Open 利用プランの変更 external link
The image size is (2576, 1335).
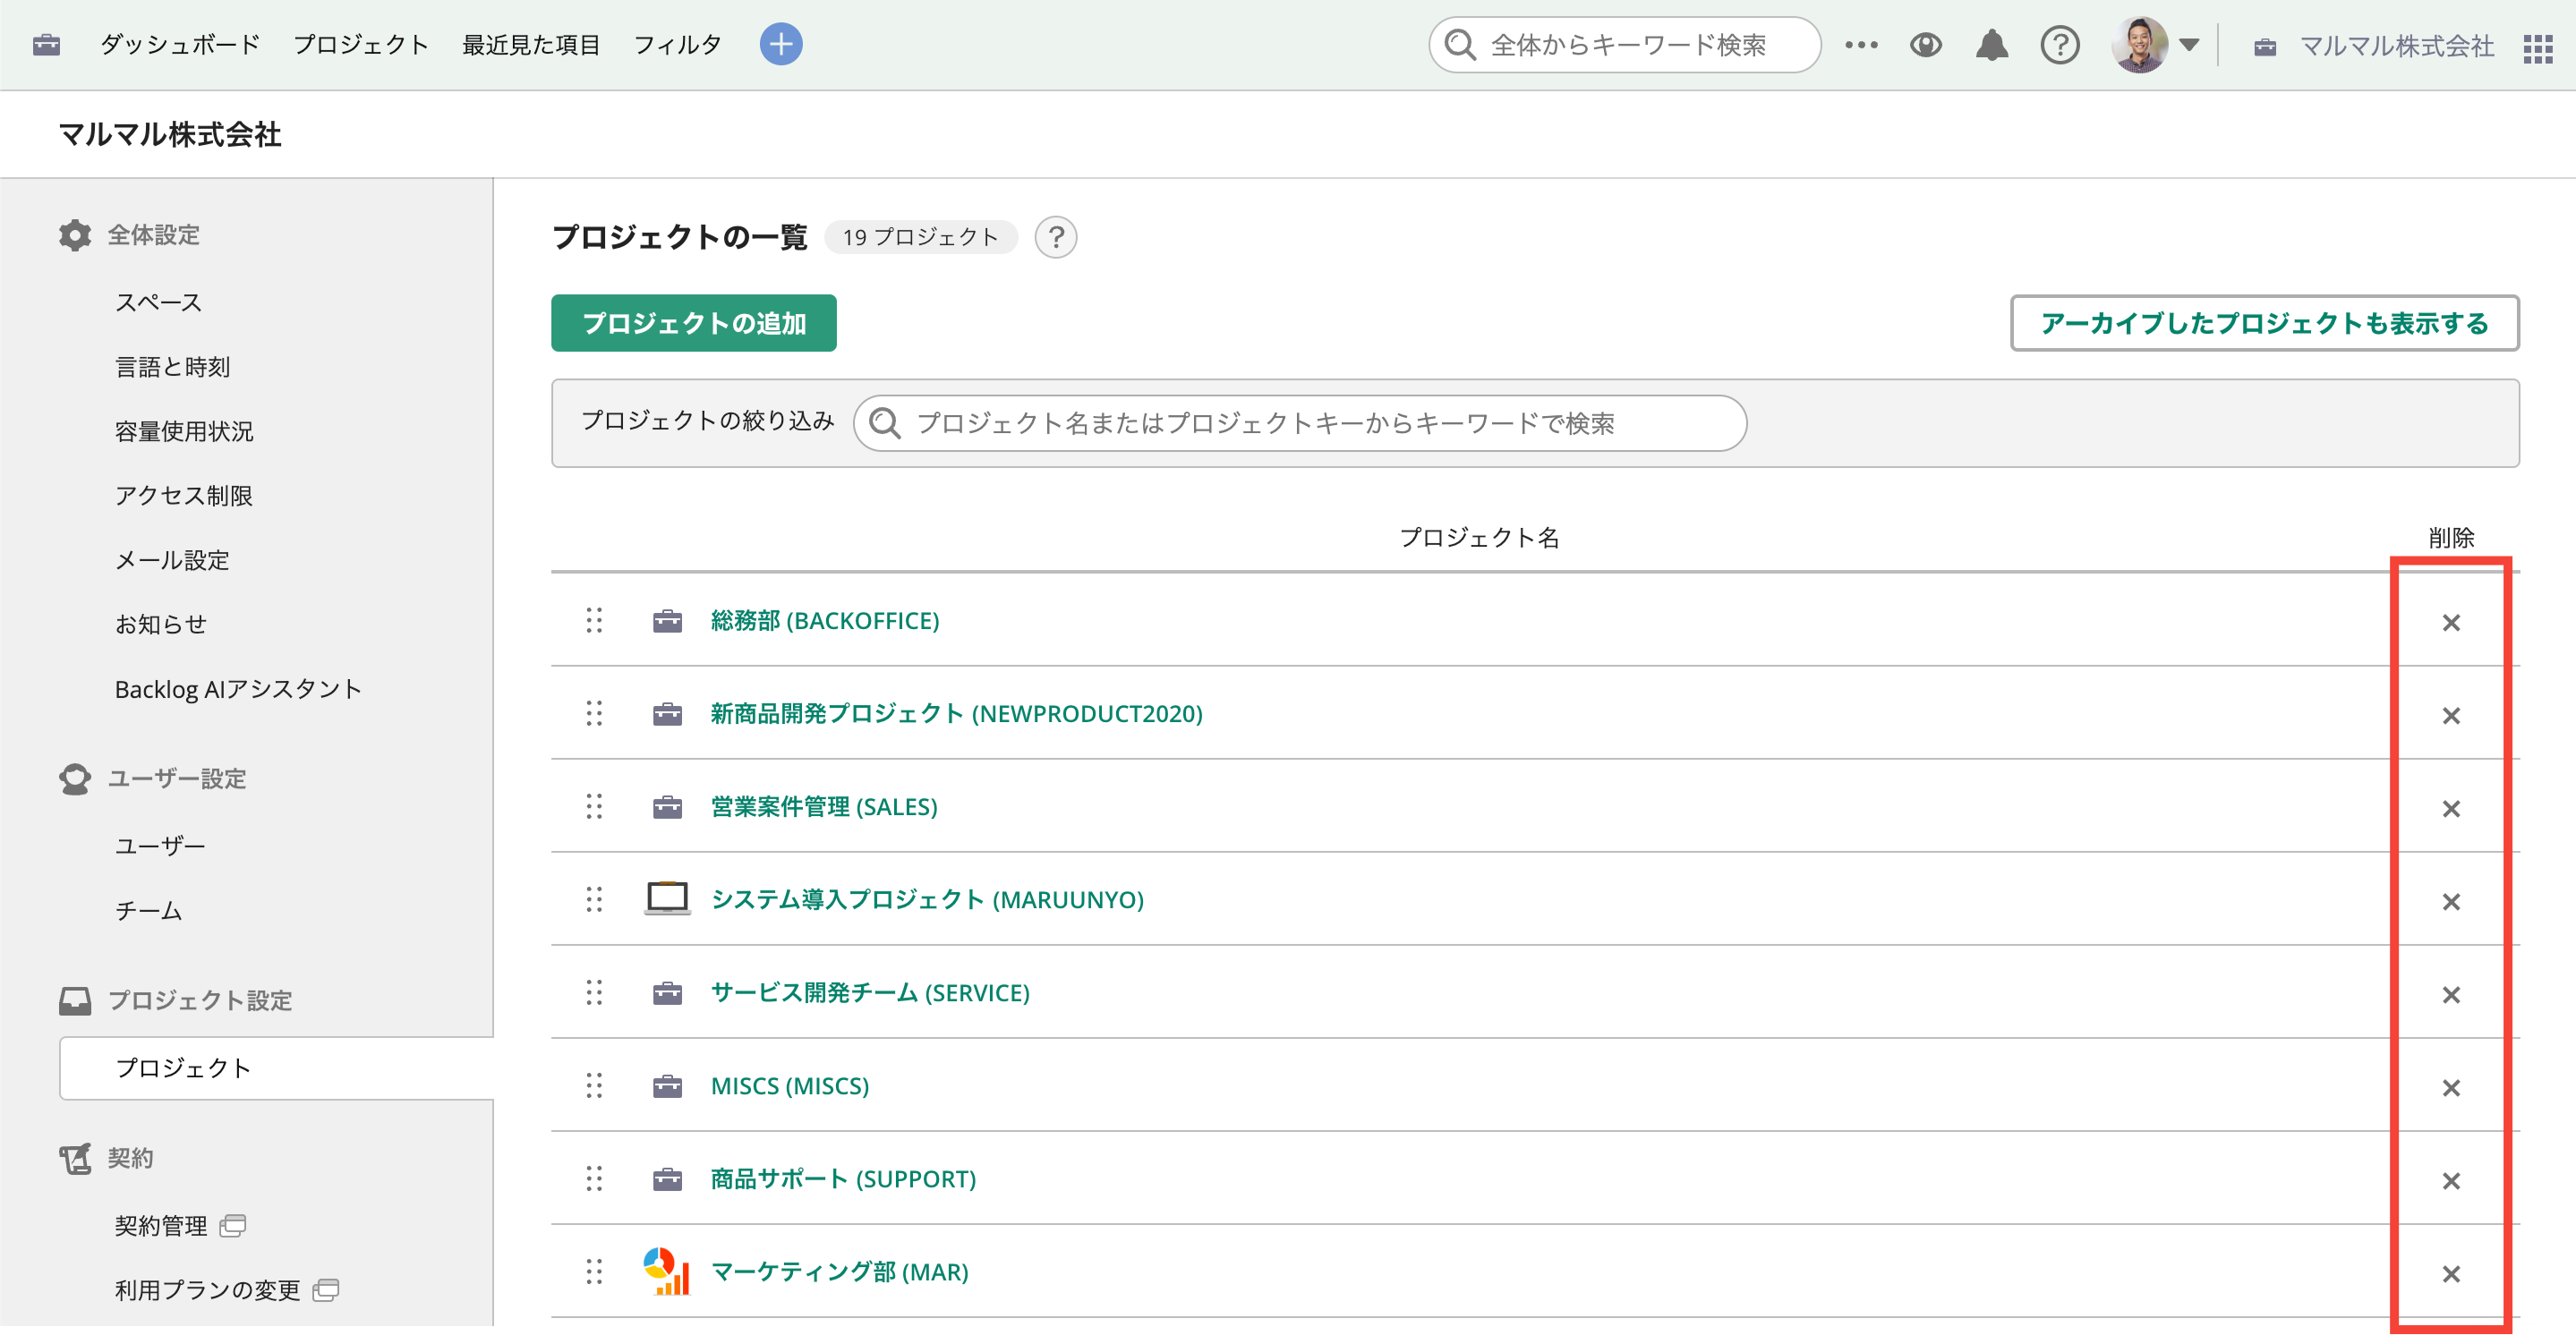coord(227,1290)
